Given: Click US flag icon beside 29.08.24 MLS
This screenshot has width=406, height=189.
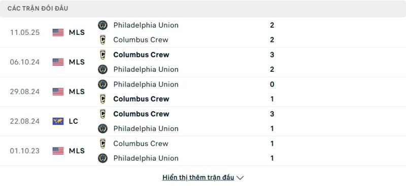Looking at the screenshot, I should point(58,91).
